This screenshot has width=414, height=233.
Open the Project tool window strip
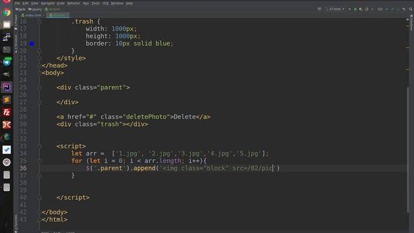coord(16,22)
